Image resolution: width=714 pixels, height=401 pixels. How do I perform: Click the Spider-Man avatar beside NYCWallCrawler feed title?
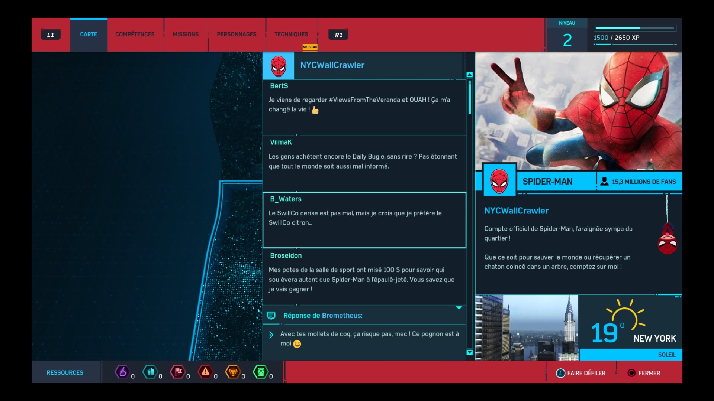coord(278,66)
